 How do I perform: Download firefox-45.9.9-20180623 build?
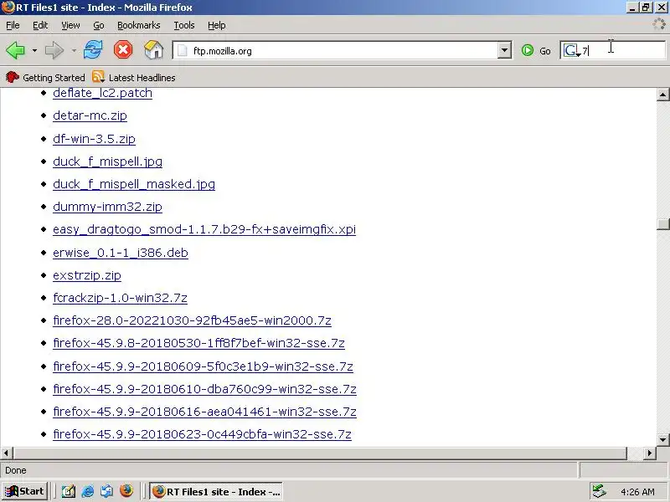pyautogui.click(x=202, y=434)
